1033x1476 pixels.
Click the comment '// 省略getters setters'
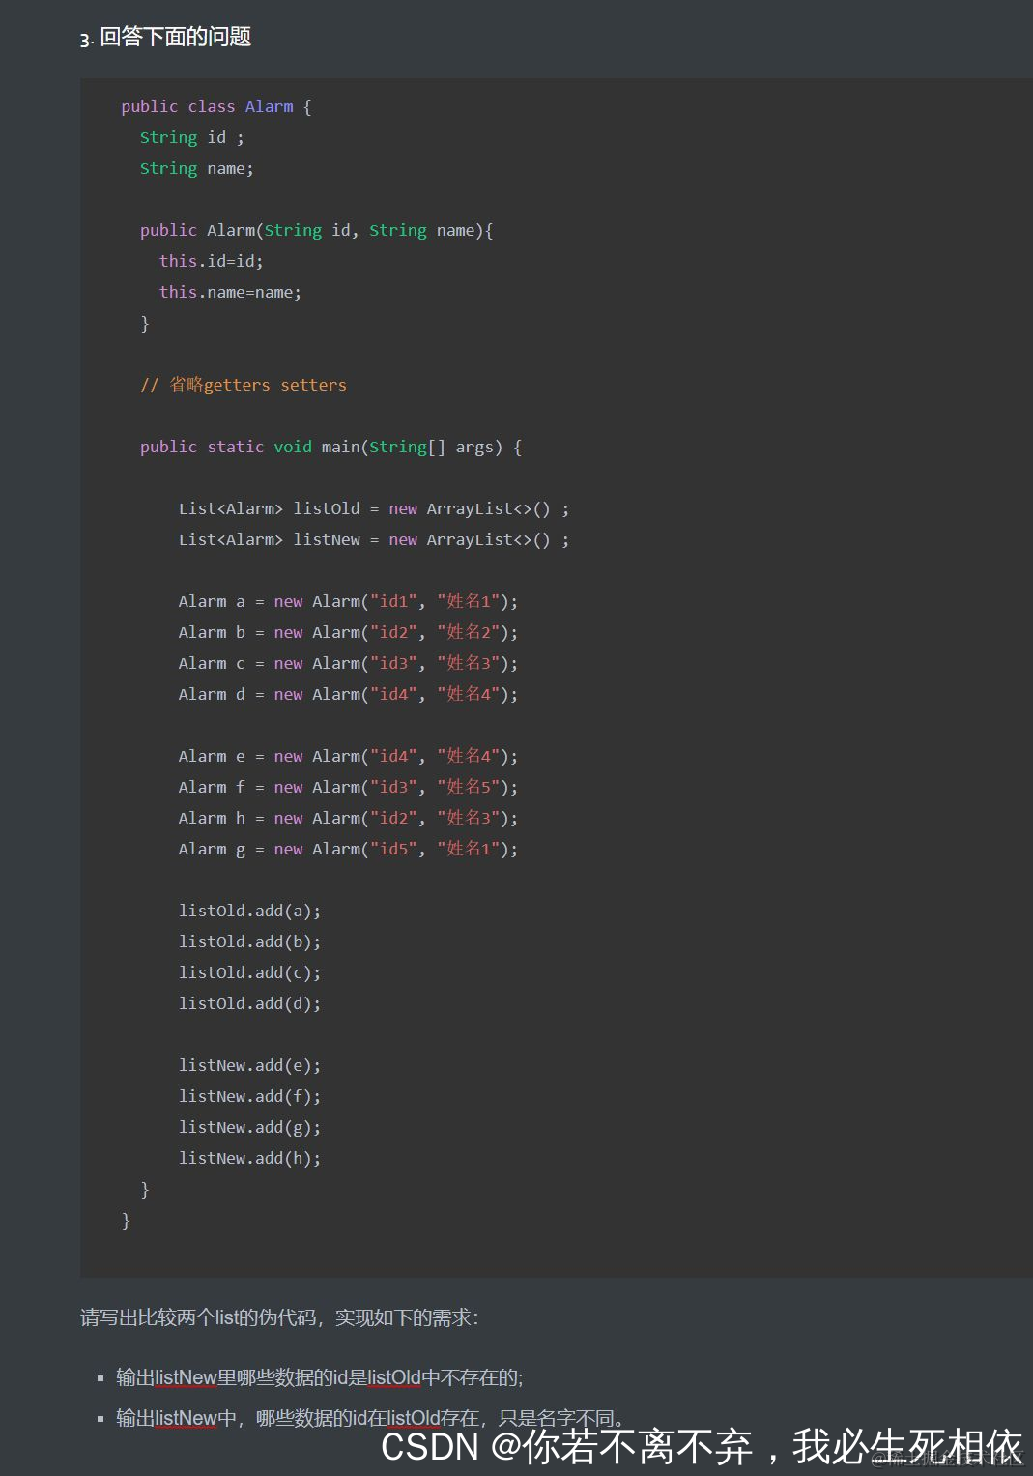click(244, 385)
